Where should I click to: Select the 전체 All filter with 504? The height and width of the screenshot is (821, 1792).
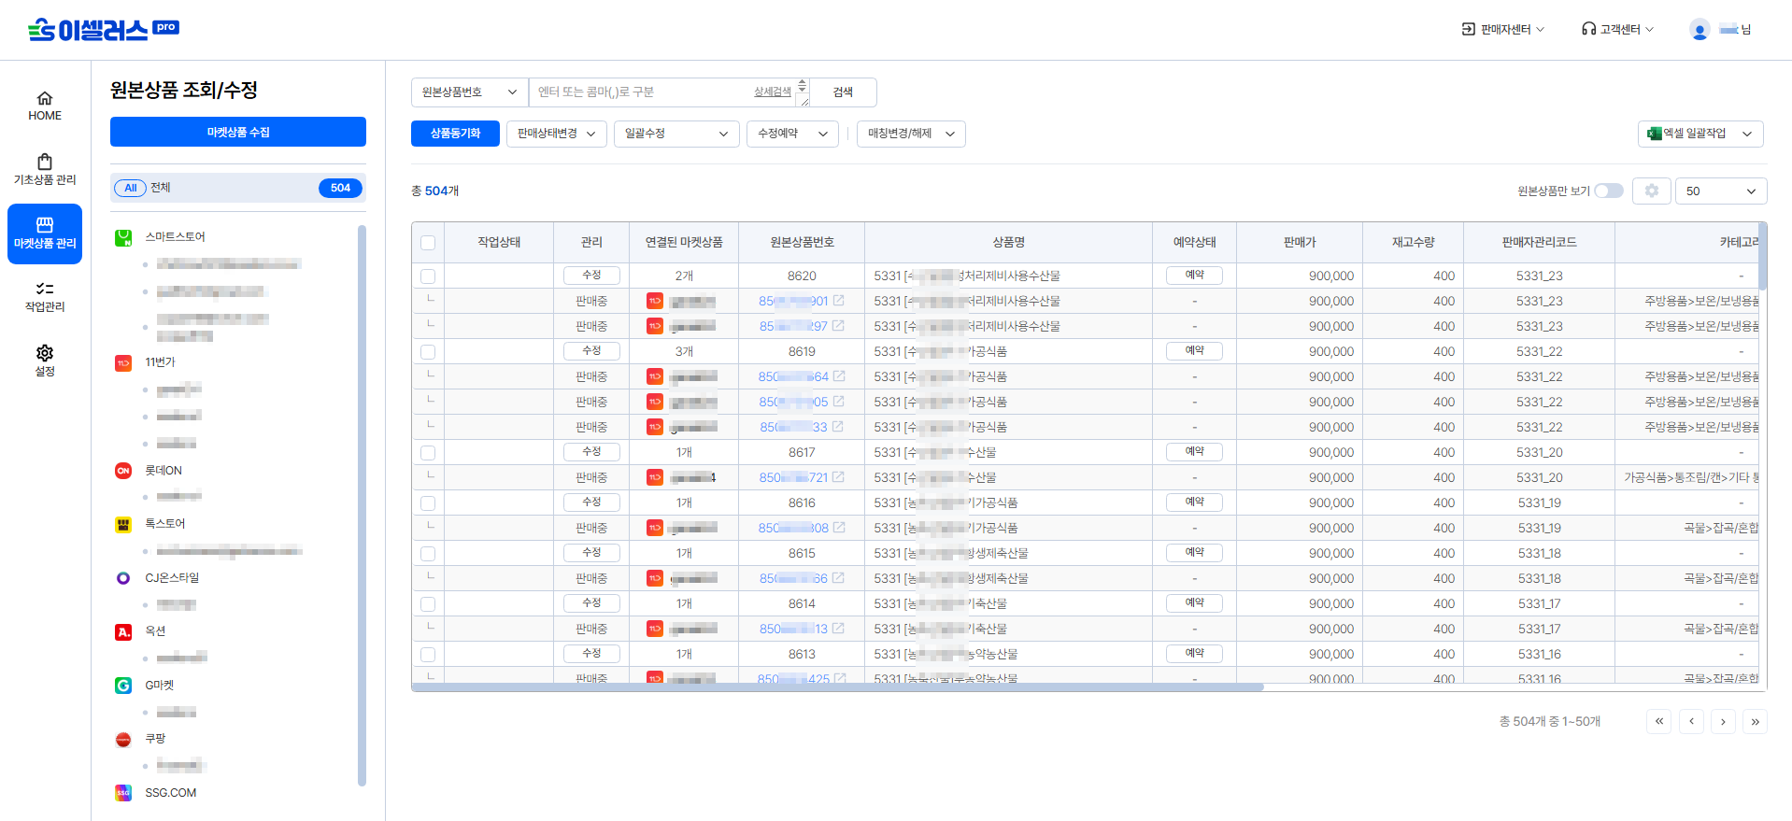238,188
